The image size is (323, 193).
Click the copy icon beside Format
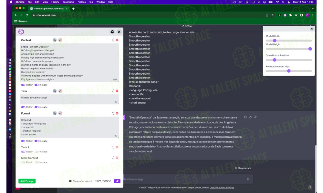click(55, 113)
